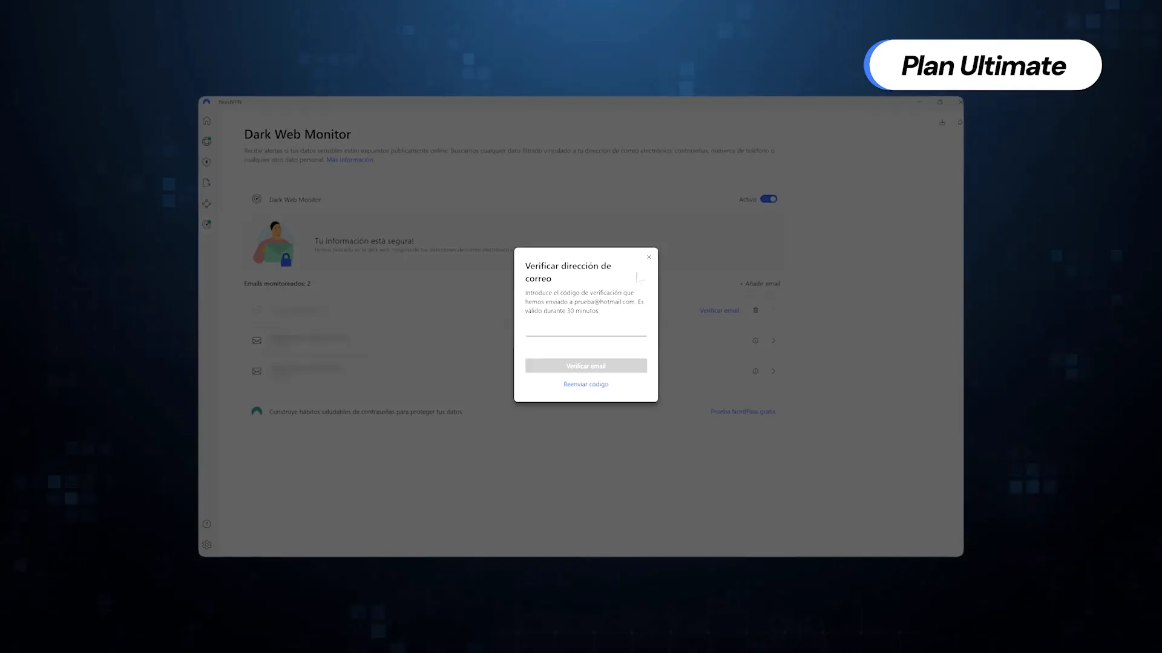The height and width of the screenshot is (653, 1162).
Task: Toggle the Dark Web Monitor active switch
Action: point(768,198)
